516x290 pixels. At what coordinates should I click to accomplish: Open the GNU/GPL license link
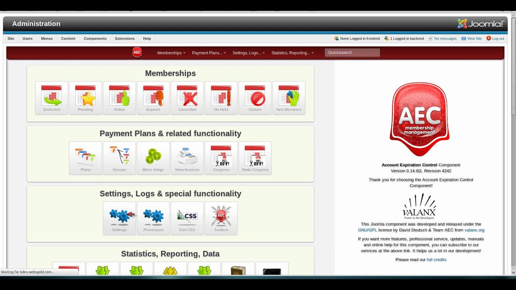coord(367,230)
